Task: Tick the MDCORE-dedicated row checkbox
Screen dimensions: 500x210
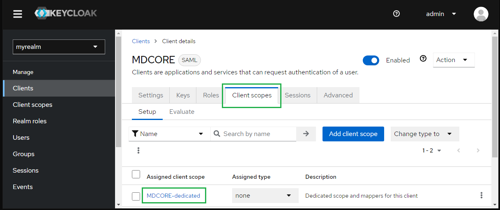Action: (x=136, y=196)
